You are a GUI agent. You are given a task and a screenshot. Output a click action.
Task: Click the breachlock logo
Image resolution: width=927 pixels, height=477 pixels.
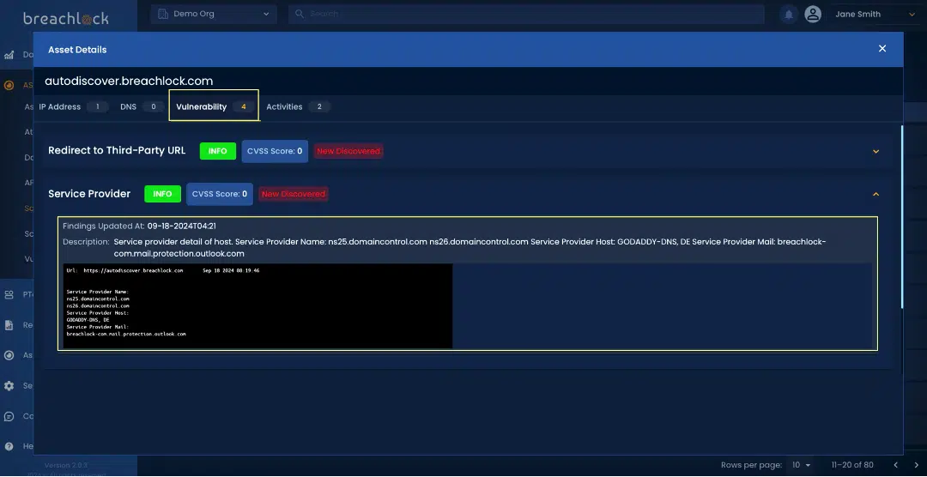pos(65,18)
